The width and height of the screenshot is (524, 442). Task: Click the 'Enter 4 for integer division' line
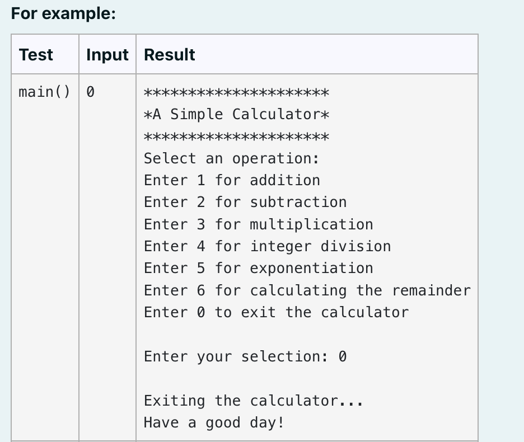pos(268,247)
